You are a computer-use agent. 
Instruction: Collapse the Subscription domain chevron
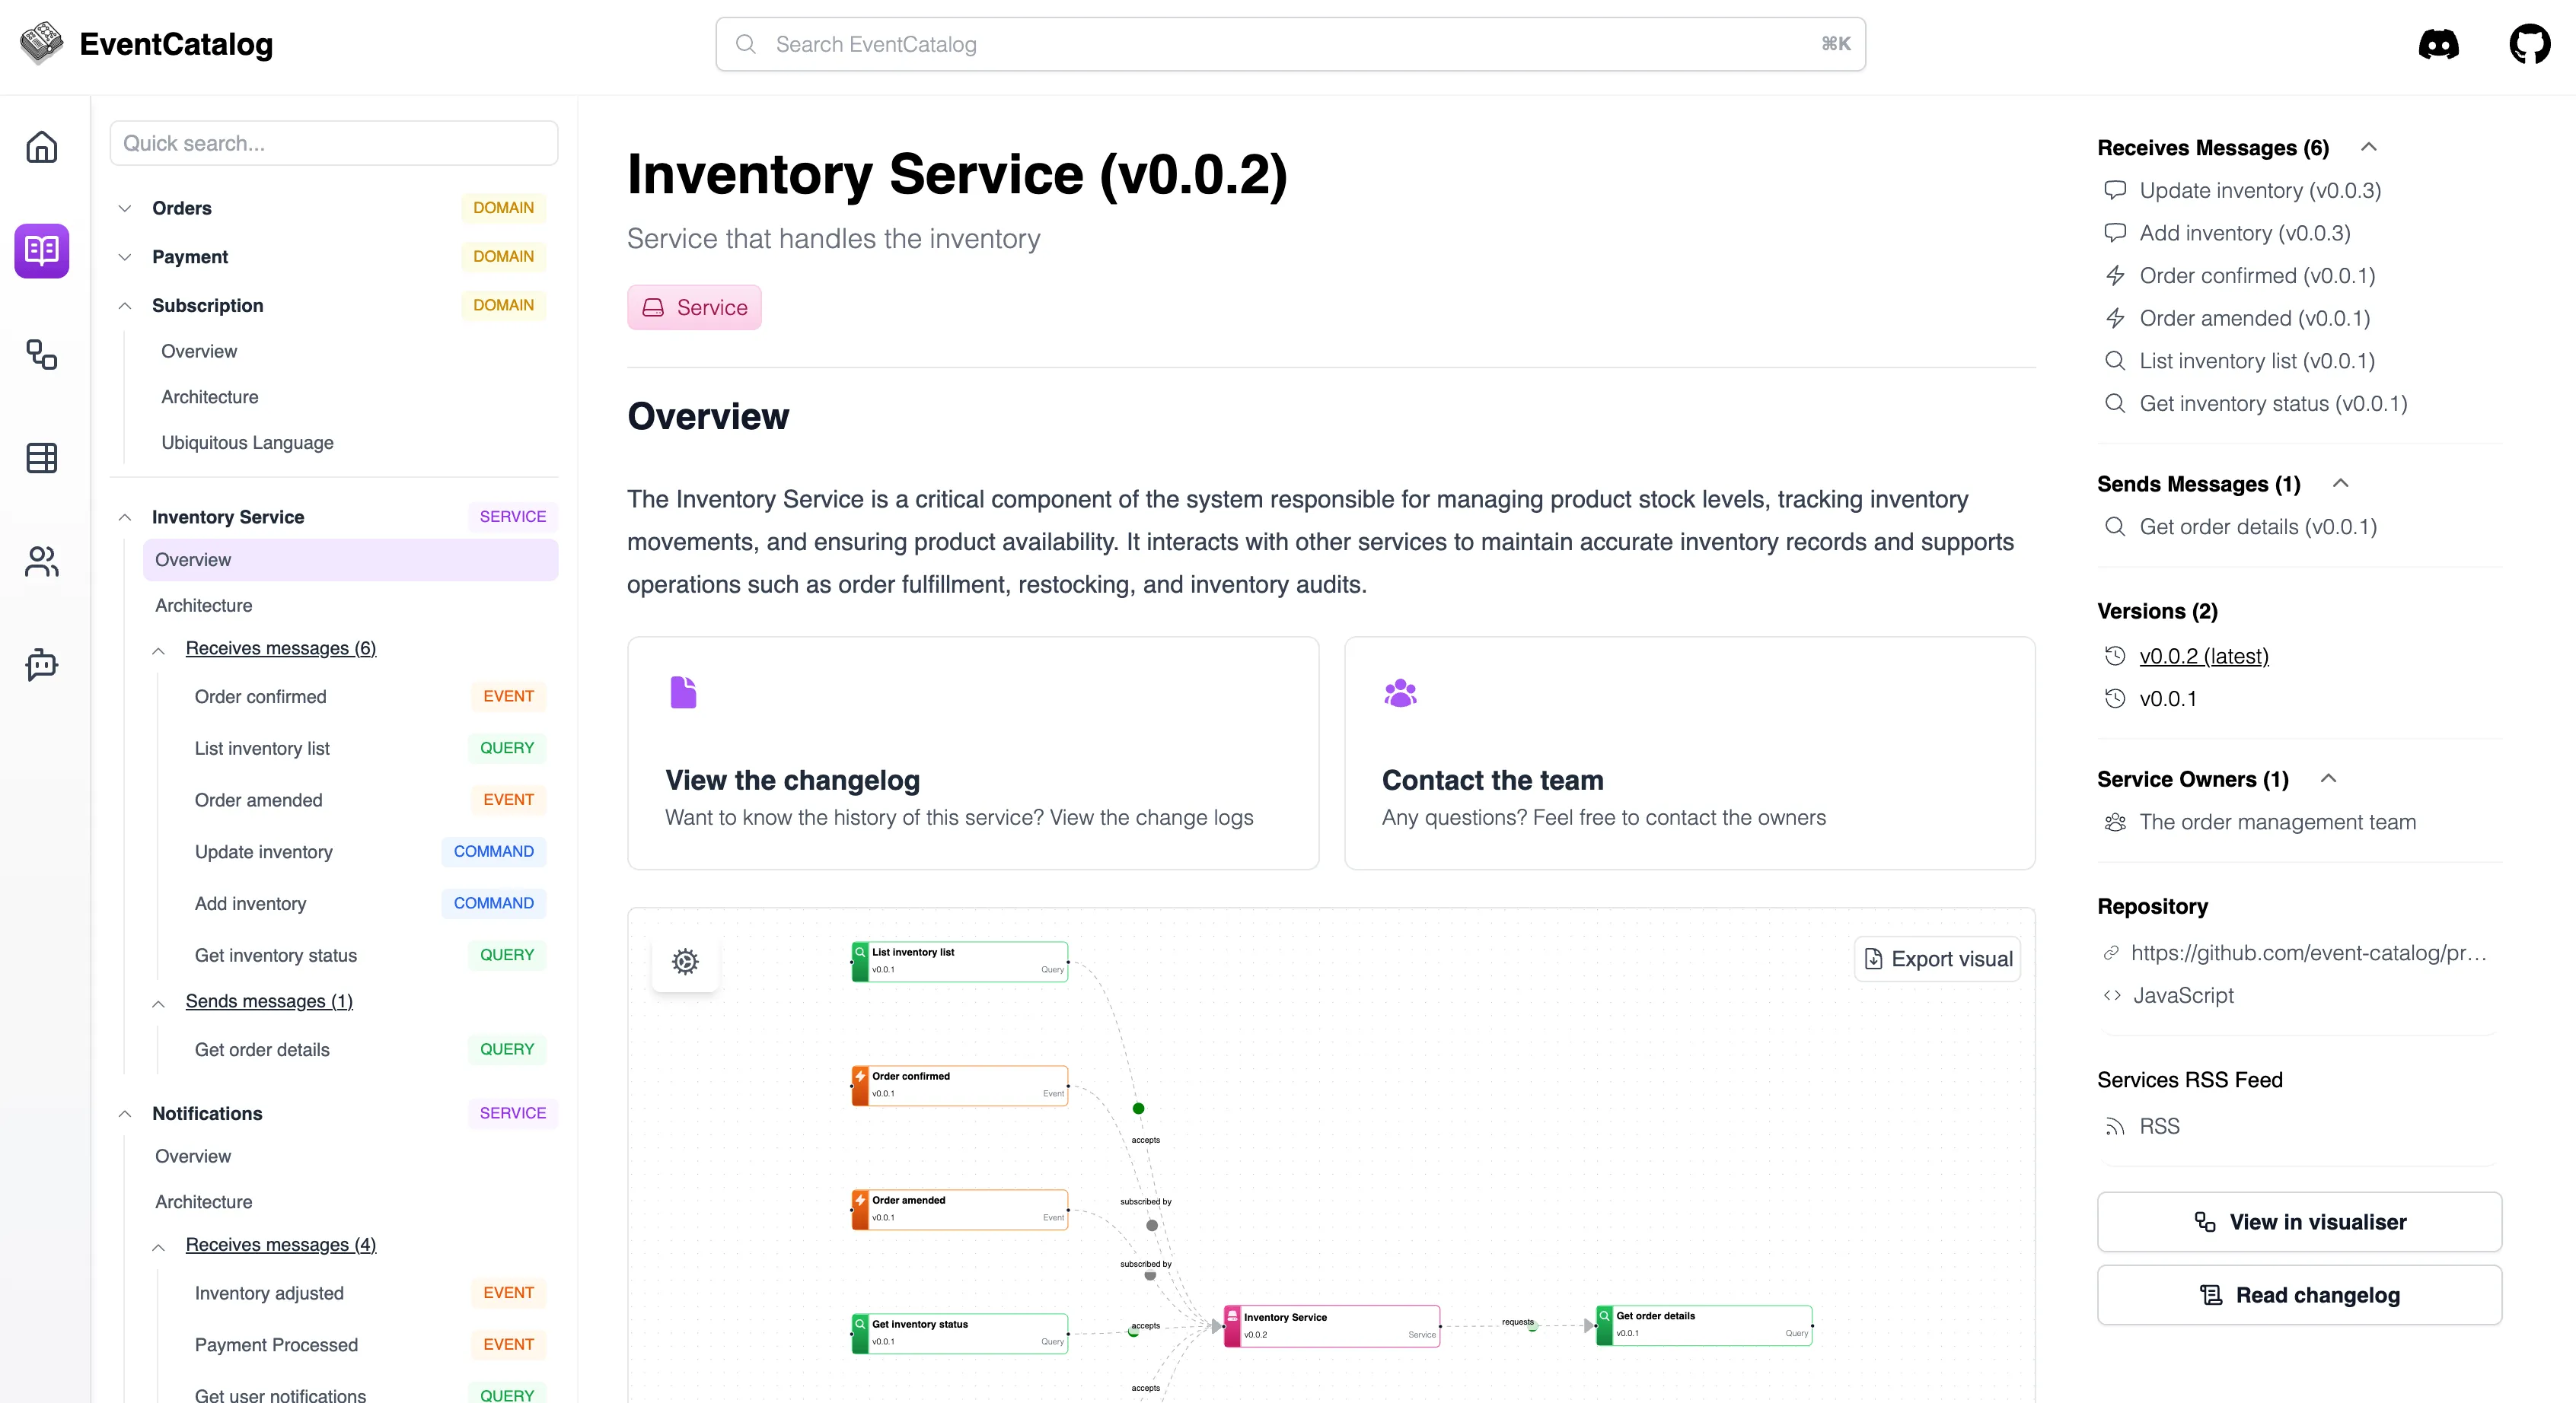(x=125, y=306)
